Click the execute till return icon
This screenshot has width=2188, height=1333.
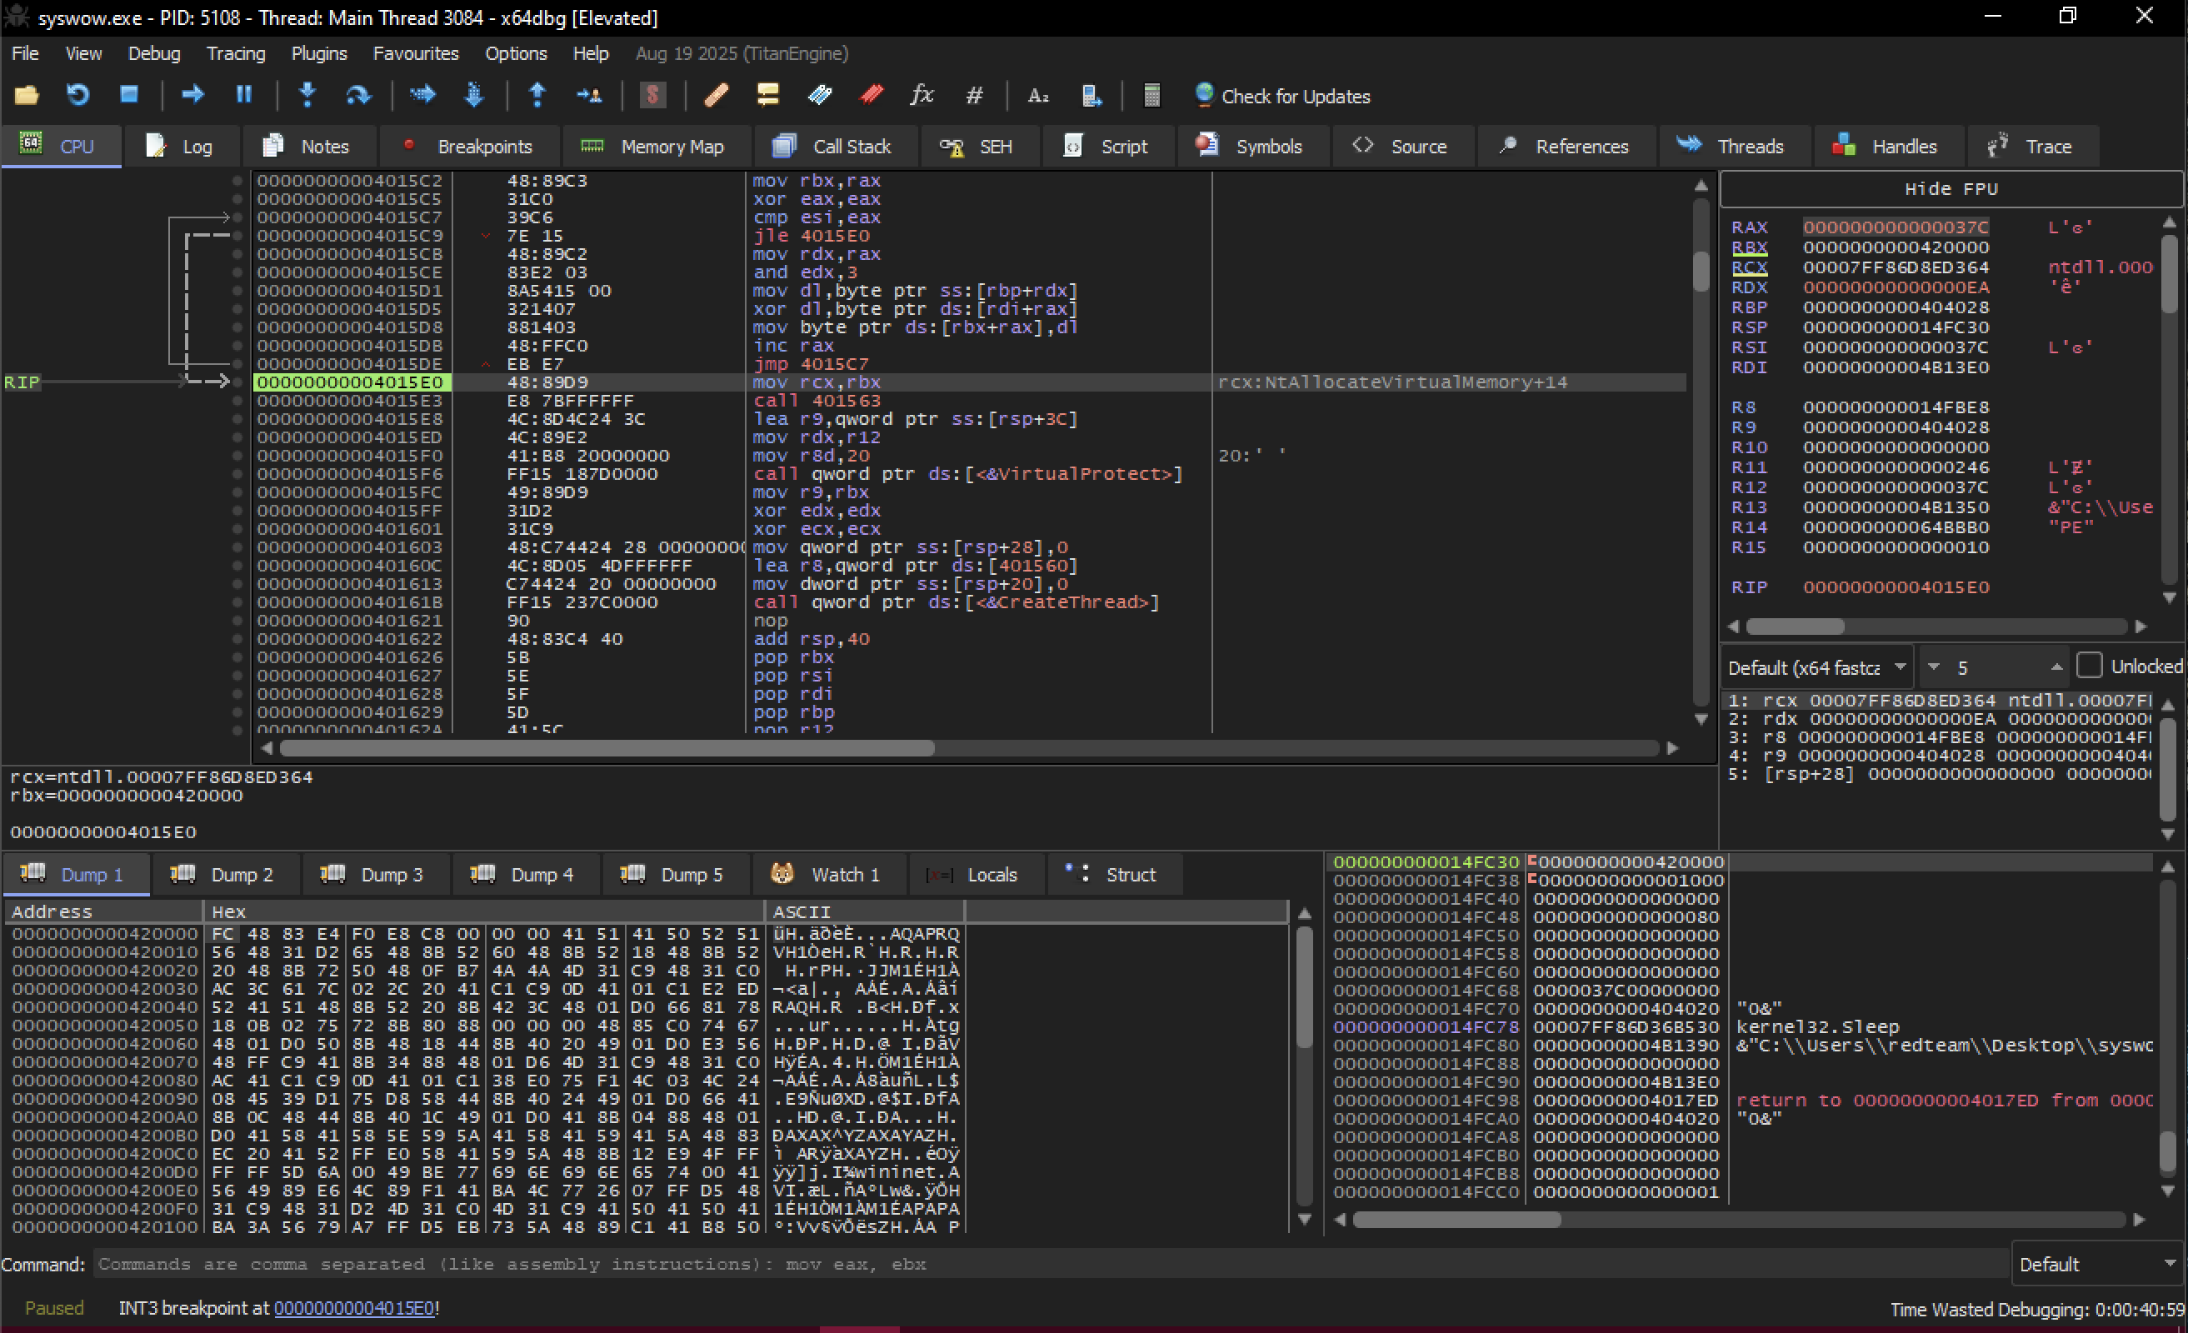click(x=537, y=95)
